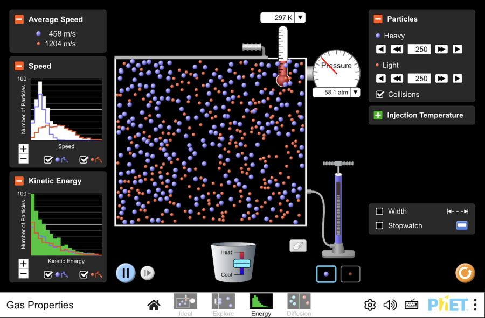Zoom in on the Speed histogram
Image resolution: width=485 pixels, height=318 pixels.
click(x=23, y=149)
